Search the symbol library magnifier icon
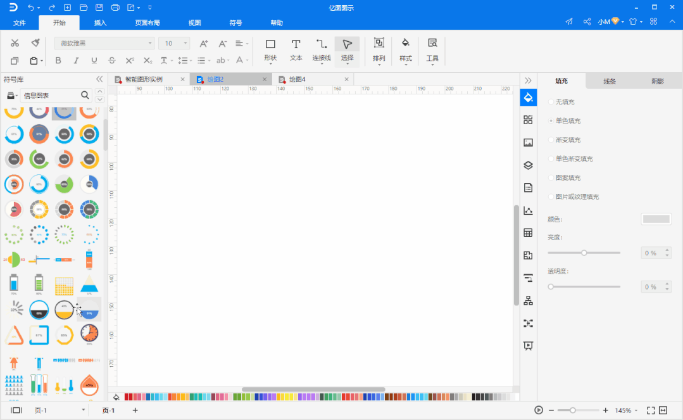The height and width of the screenshot is (420, 683). coord(85,95)
